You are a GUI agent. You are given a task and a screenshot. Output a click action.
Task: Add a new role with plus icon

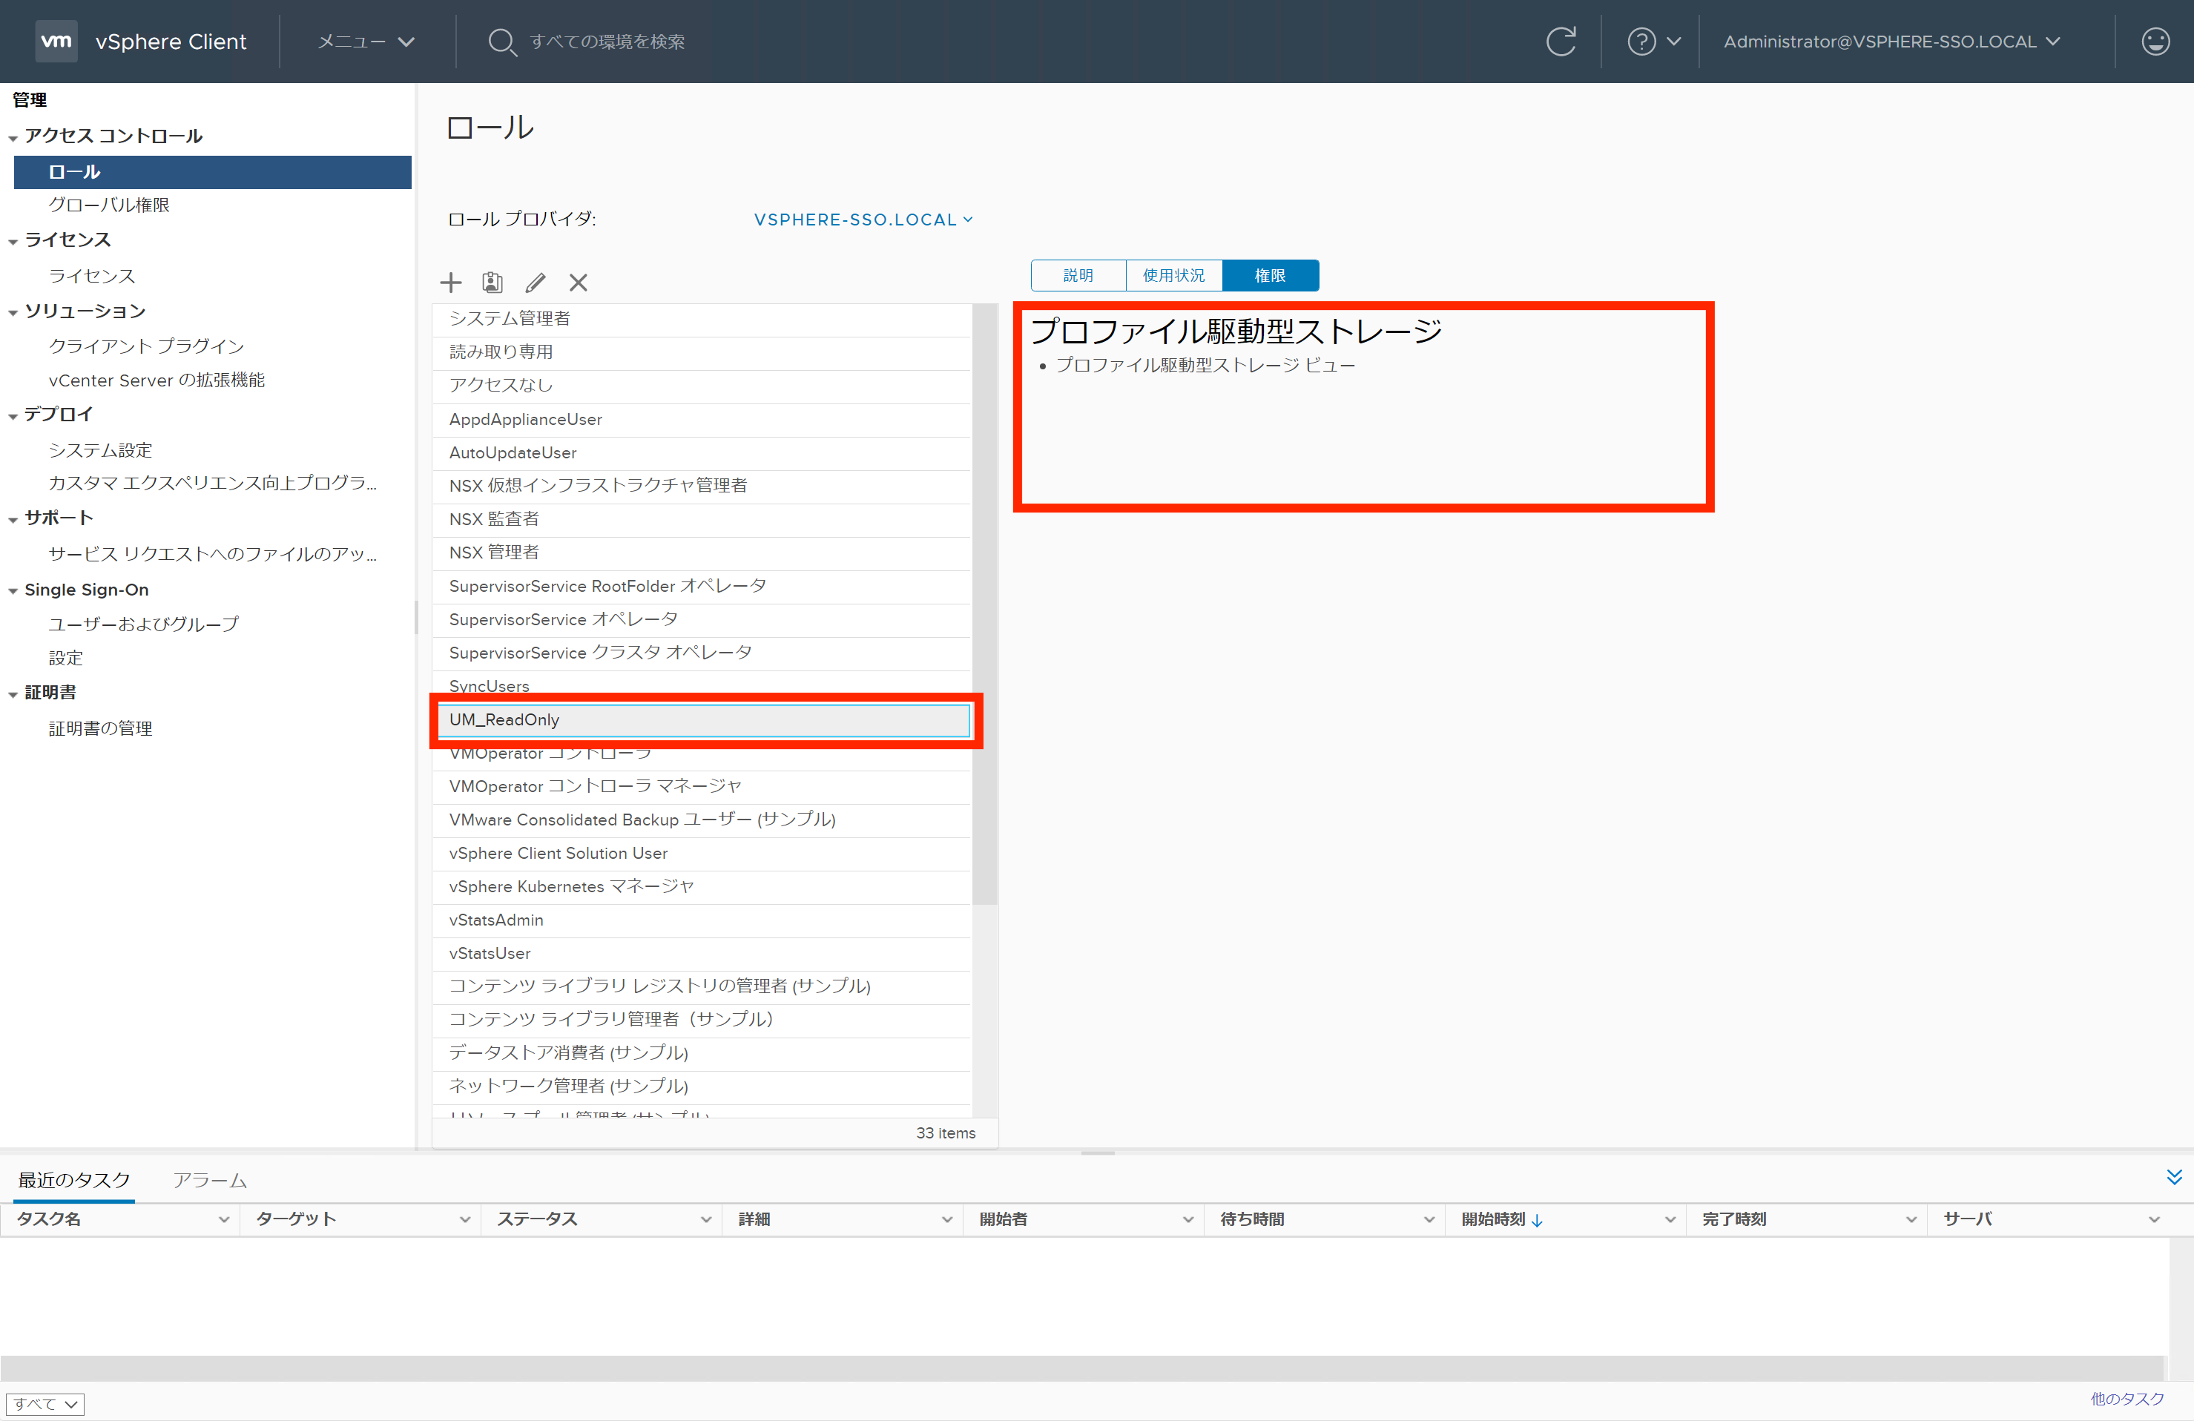[451, 282]
